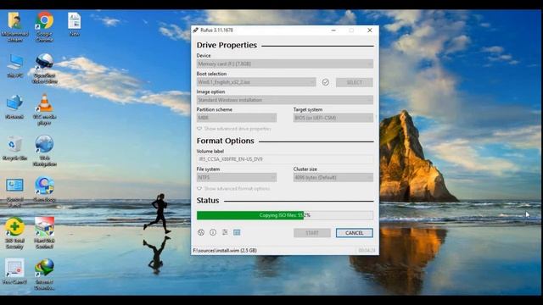This screenshot has height=305, width=543.
Task: Minimize the Rufus window
Action: click(333, 30)
